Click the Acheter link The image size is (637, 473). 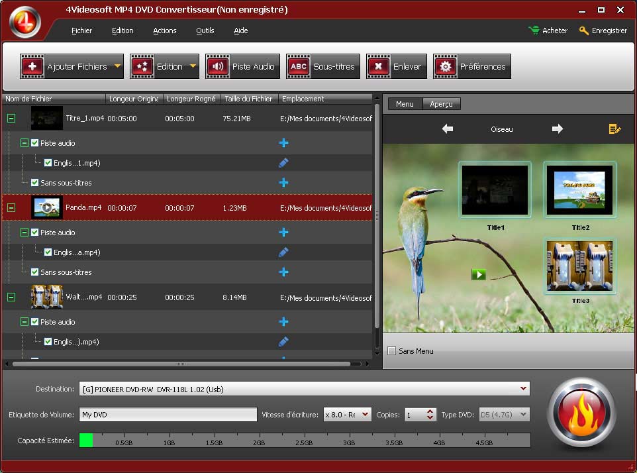coord(548,30)
